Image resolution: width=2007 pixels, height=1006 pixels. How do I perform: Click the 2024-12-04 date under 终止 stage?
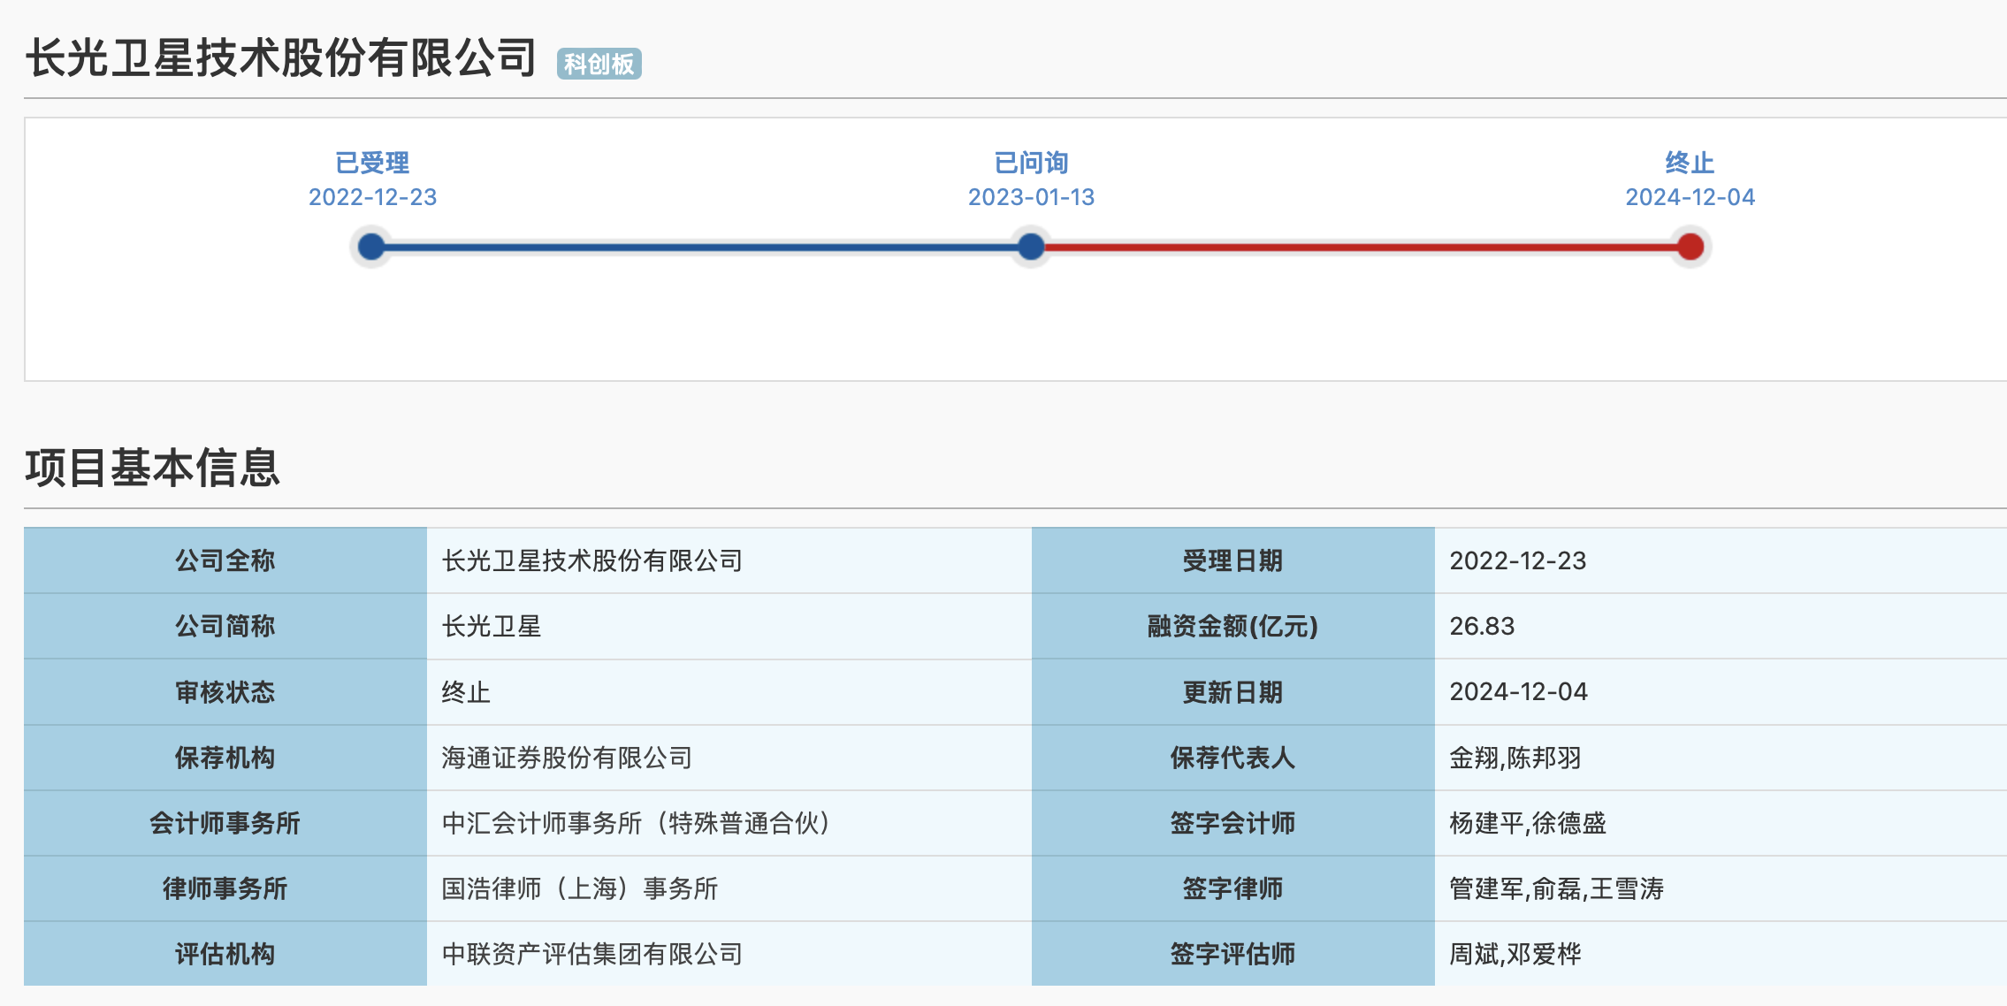pyautogui.click(x=1690, y=197)
